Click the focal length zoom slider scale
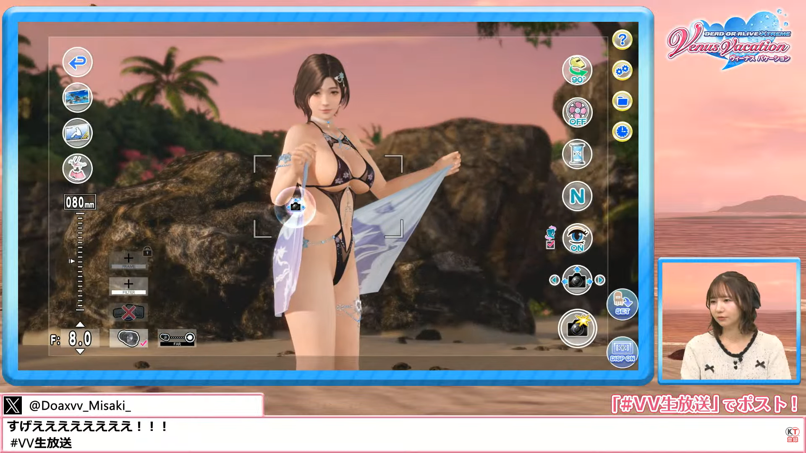The height and width of the screenshot is (453, 806). point(80,261)
